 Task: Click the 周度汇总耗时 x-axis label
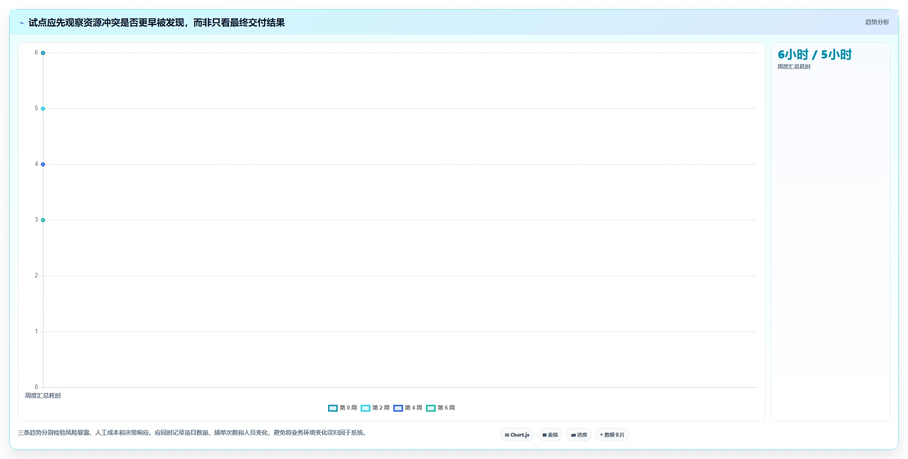(43, 395)
